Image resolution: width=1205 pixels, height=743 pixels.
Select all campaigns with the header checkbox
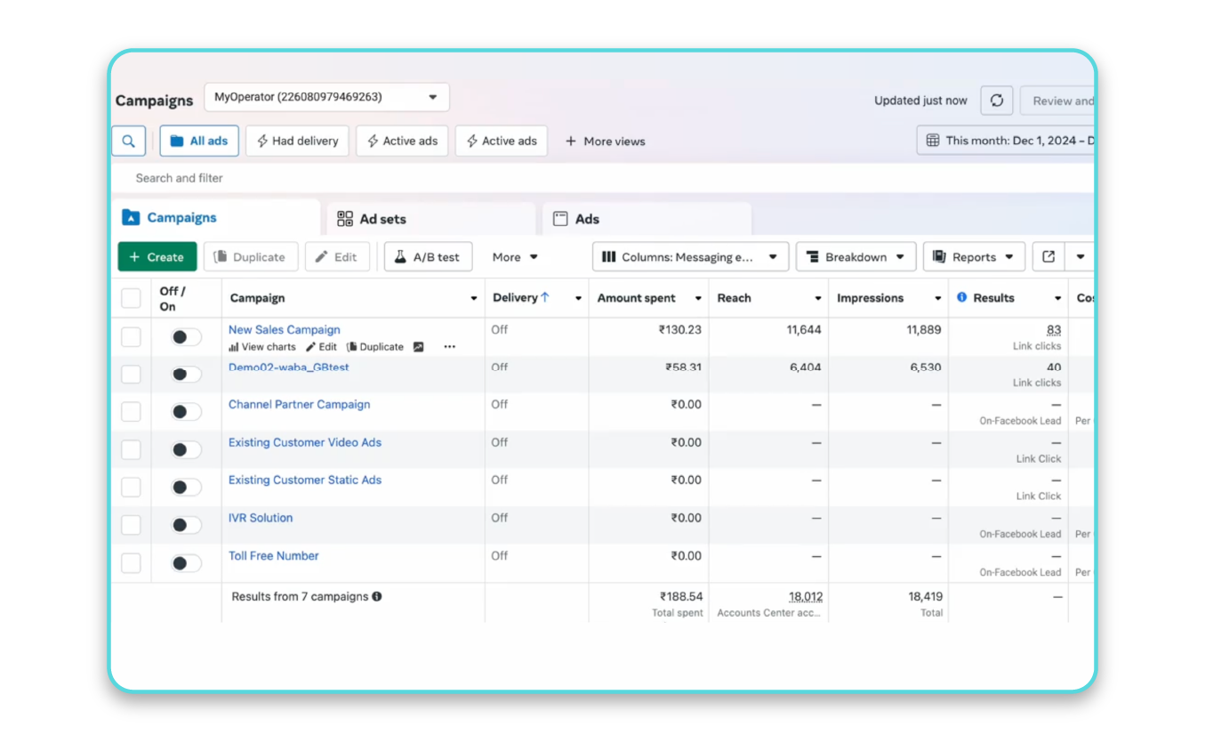[131, 297]
